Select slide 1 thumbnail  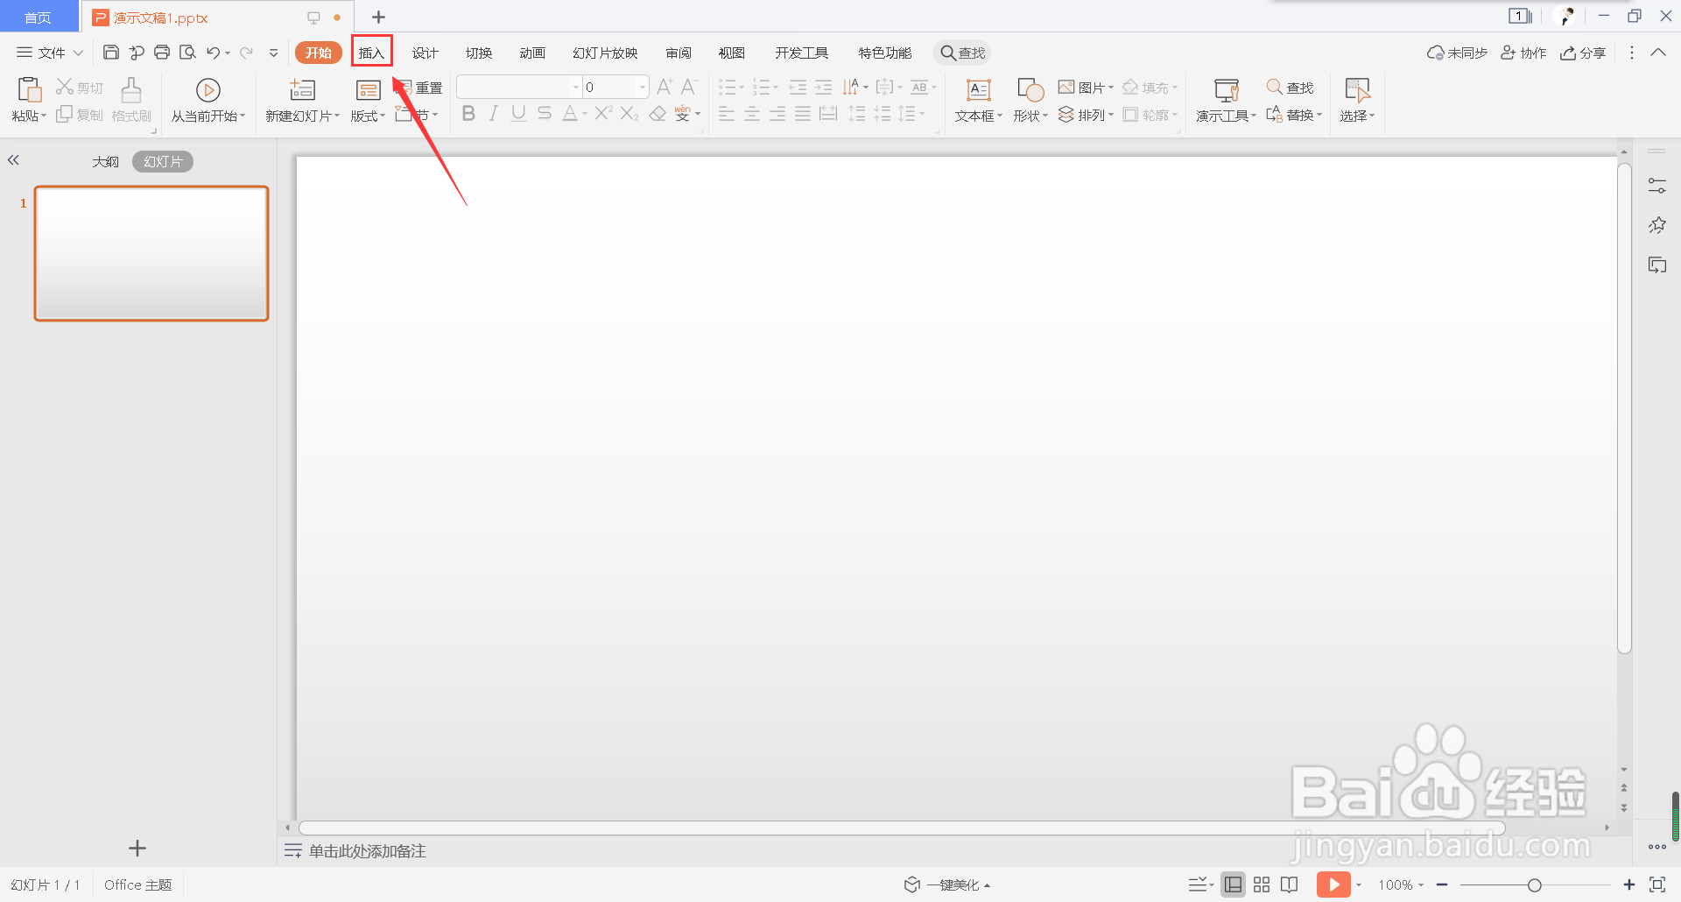[151, 253]
